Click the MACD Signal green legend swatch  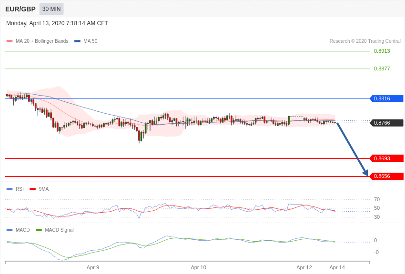point(39,230)
